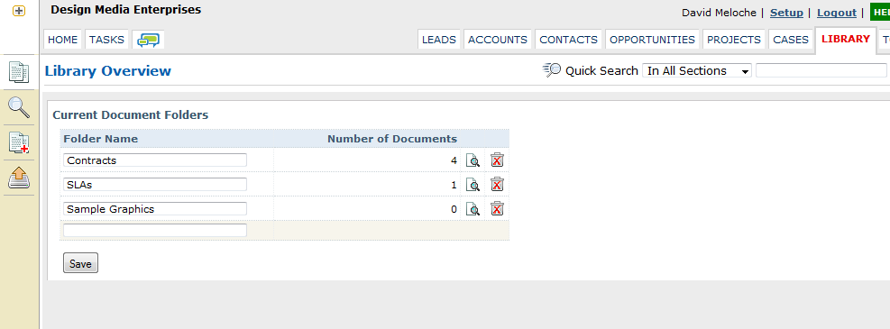Click the Design Media Enterprises title
The height and width of the screenshot is (329, 890).
point(126,10)
